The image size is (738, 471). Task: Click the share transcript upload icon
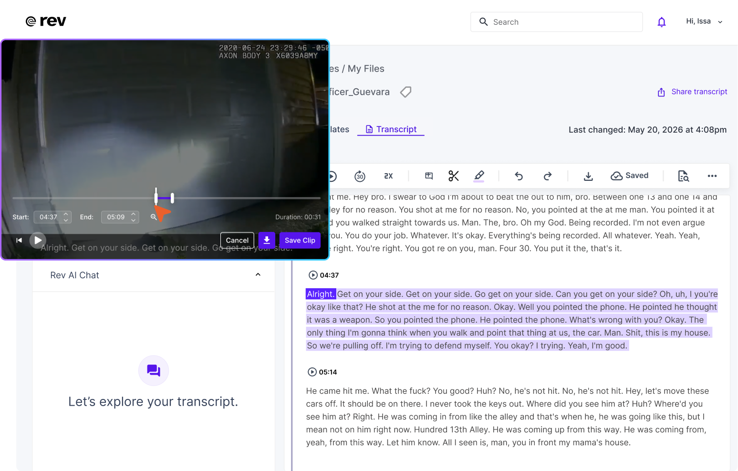(661, 92)
